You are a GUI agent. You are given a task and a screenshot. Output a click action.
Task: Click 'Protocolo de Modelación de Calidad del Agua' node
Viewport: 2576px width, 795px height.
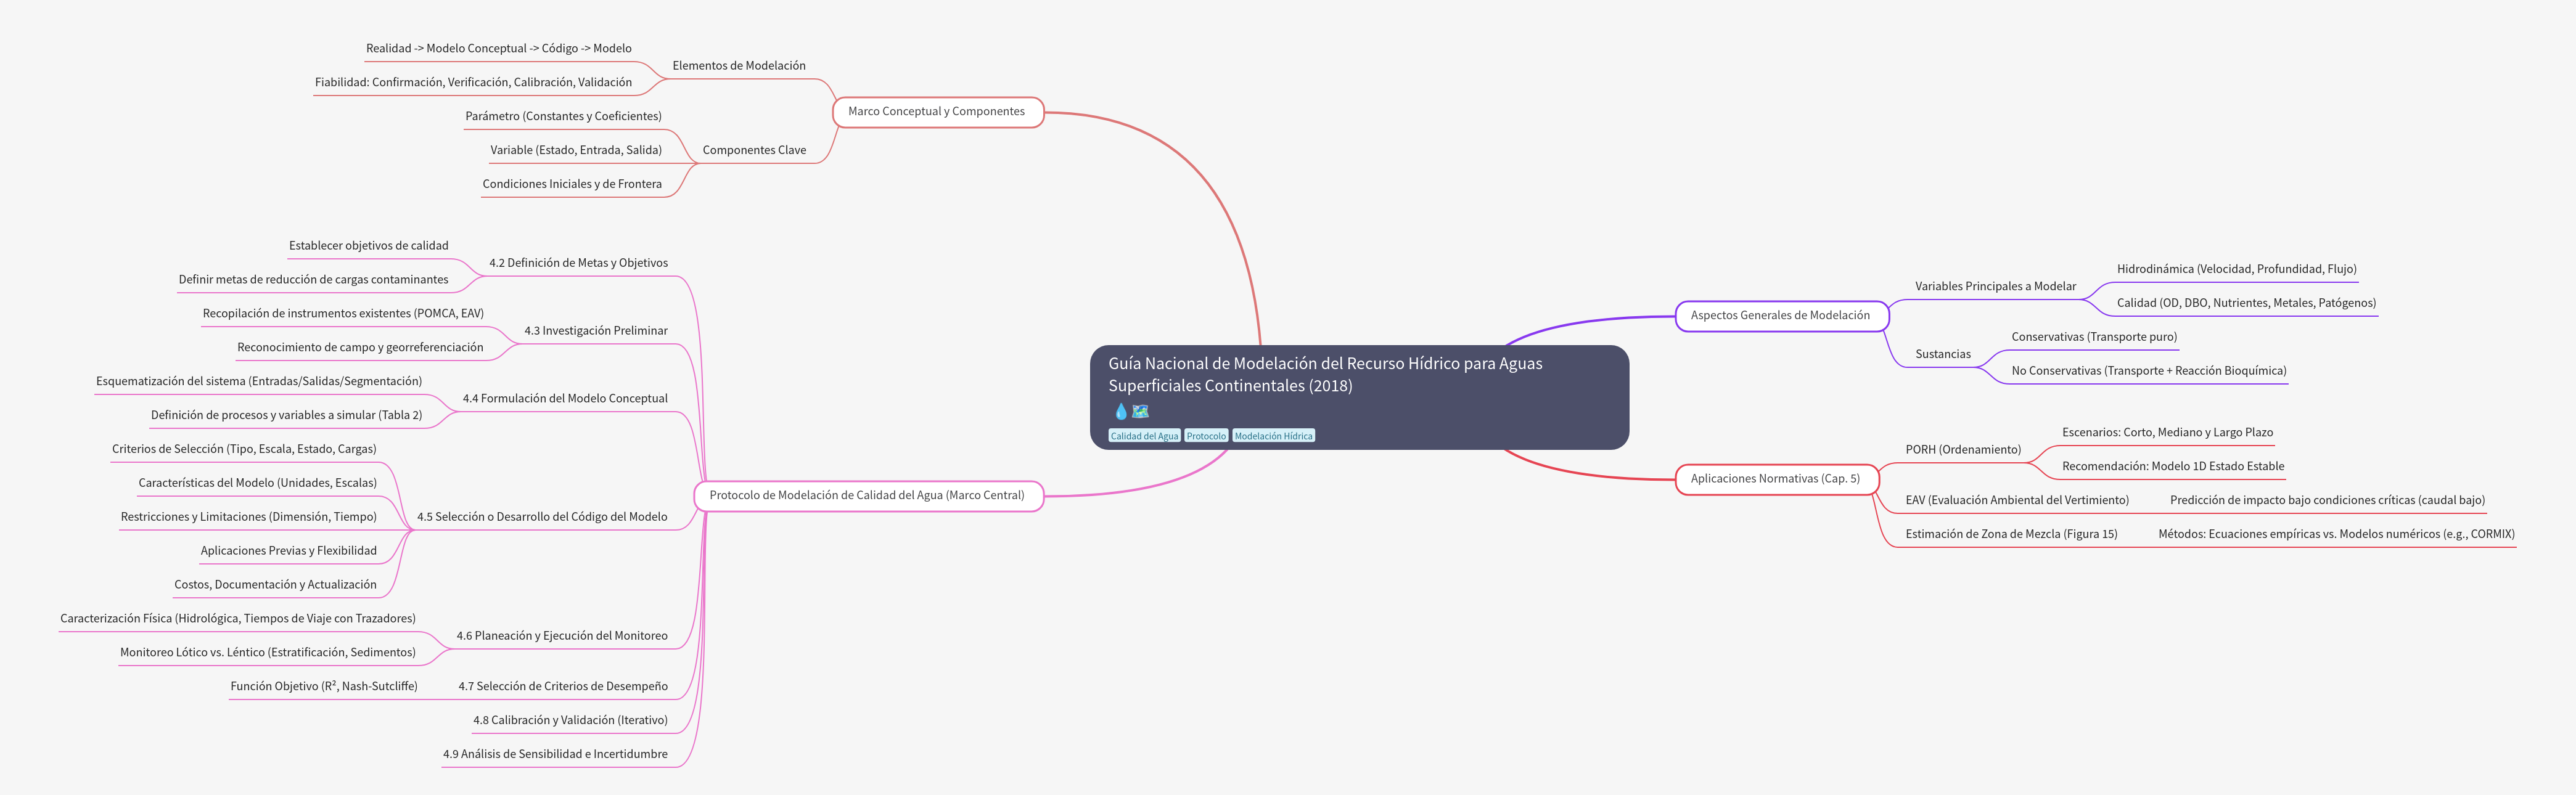coord(867,496)
